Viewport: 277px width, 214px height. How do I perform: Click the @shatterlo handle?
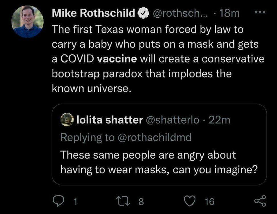pyautogui.click(x=173, y=120)
